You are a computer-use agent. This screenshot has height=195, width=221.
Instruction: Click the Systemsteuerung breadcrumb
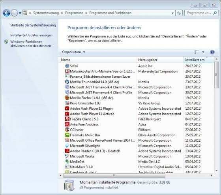point(46,13)
